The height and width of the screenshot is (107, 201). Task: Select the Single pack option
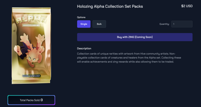point(84,24)
